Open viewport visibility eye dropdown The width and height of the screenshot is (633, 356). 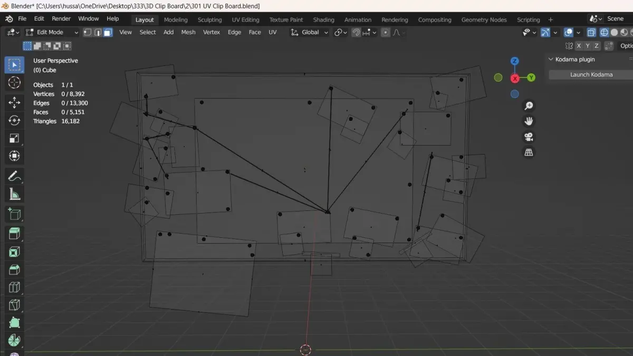[x=529, y=32]
